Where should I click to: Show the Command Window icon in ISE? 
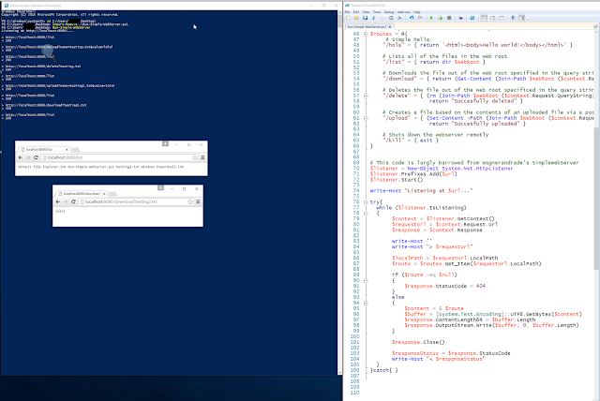point(513,18)
